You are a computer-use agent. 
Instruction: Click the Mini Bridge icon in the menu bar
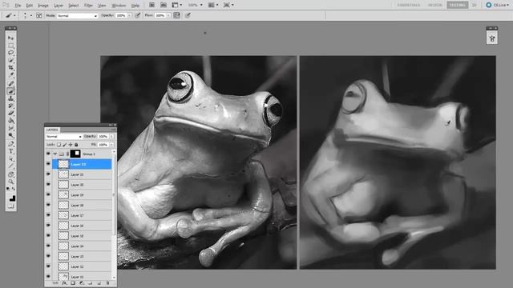coord(164,5)
